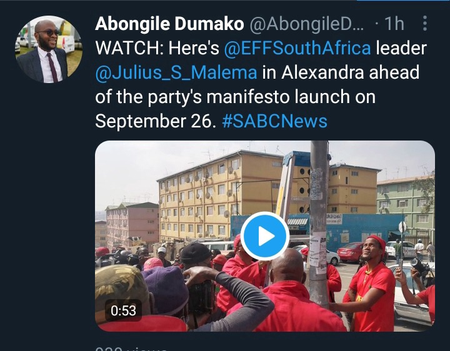Tap the red car in the video preview
This screenshot has height=351, width=450.
coord(351,252)
